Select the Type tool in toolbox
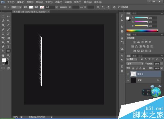 [8, 47]
